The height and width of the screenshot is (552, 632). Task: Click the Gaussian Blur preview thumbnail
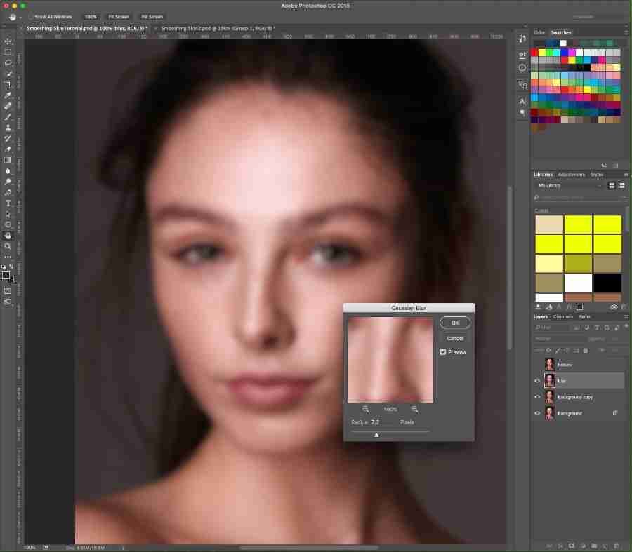point(390,360)
